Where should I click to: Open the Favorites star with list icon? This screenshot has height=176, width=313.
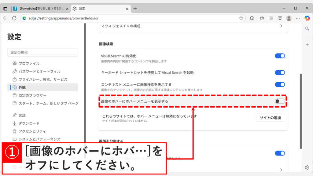(261, 18)
